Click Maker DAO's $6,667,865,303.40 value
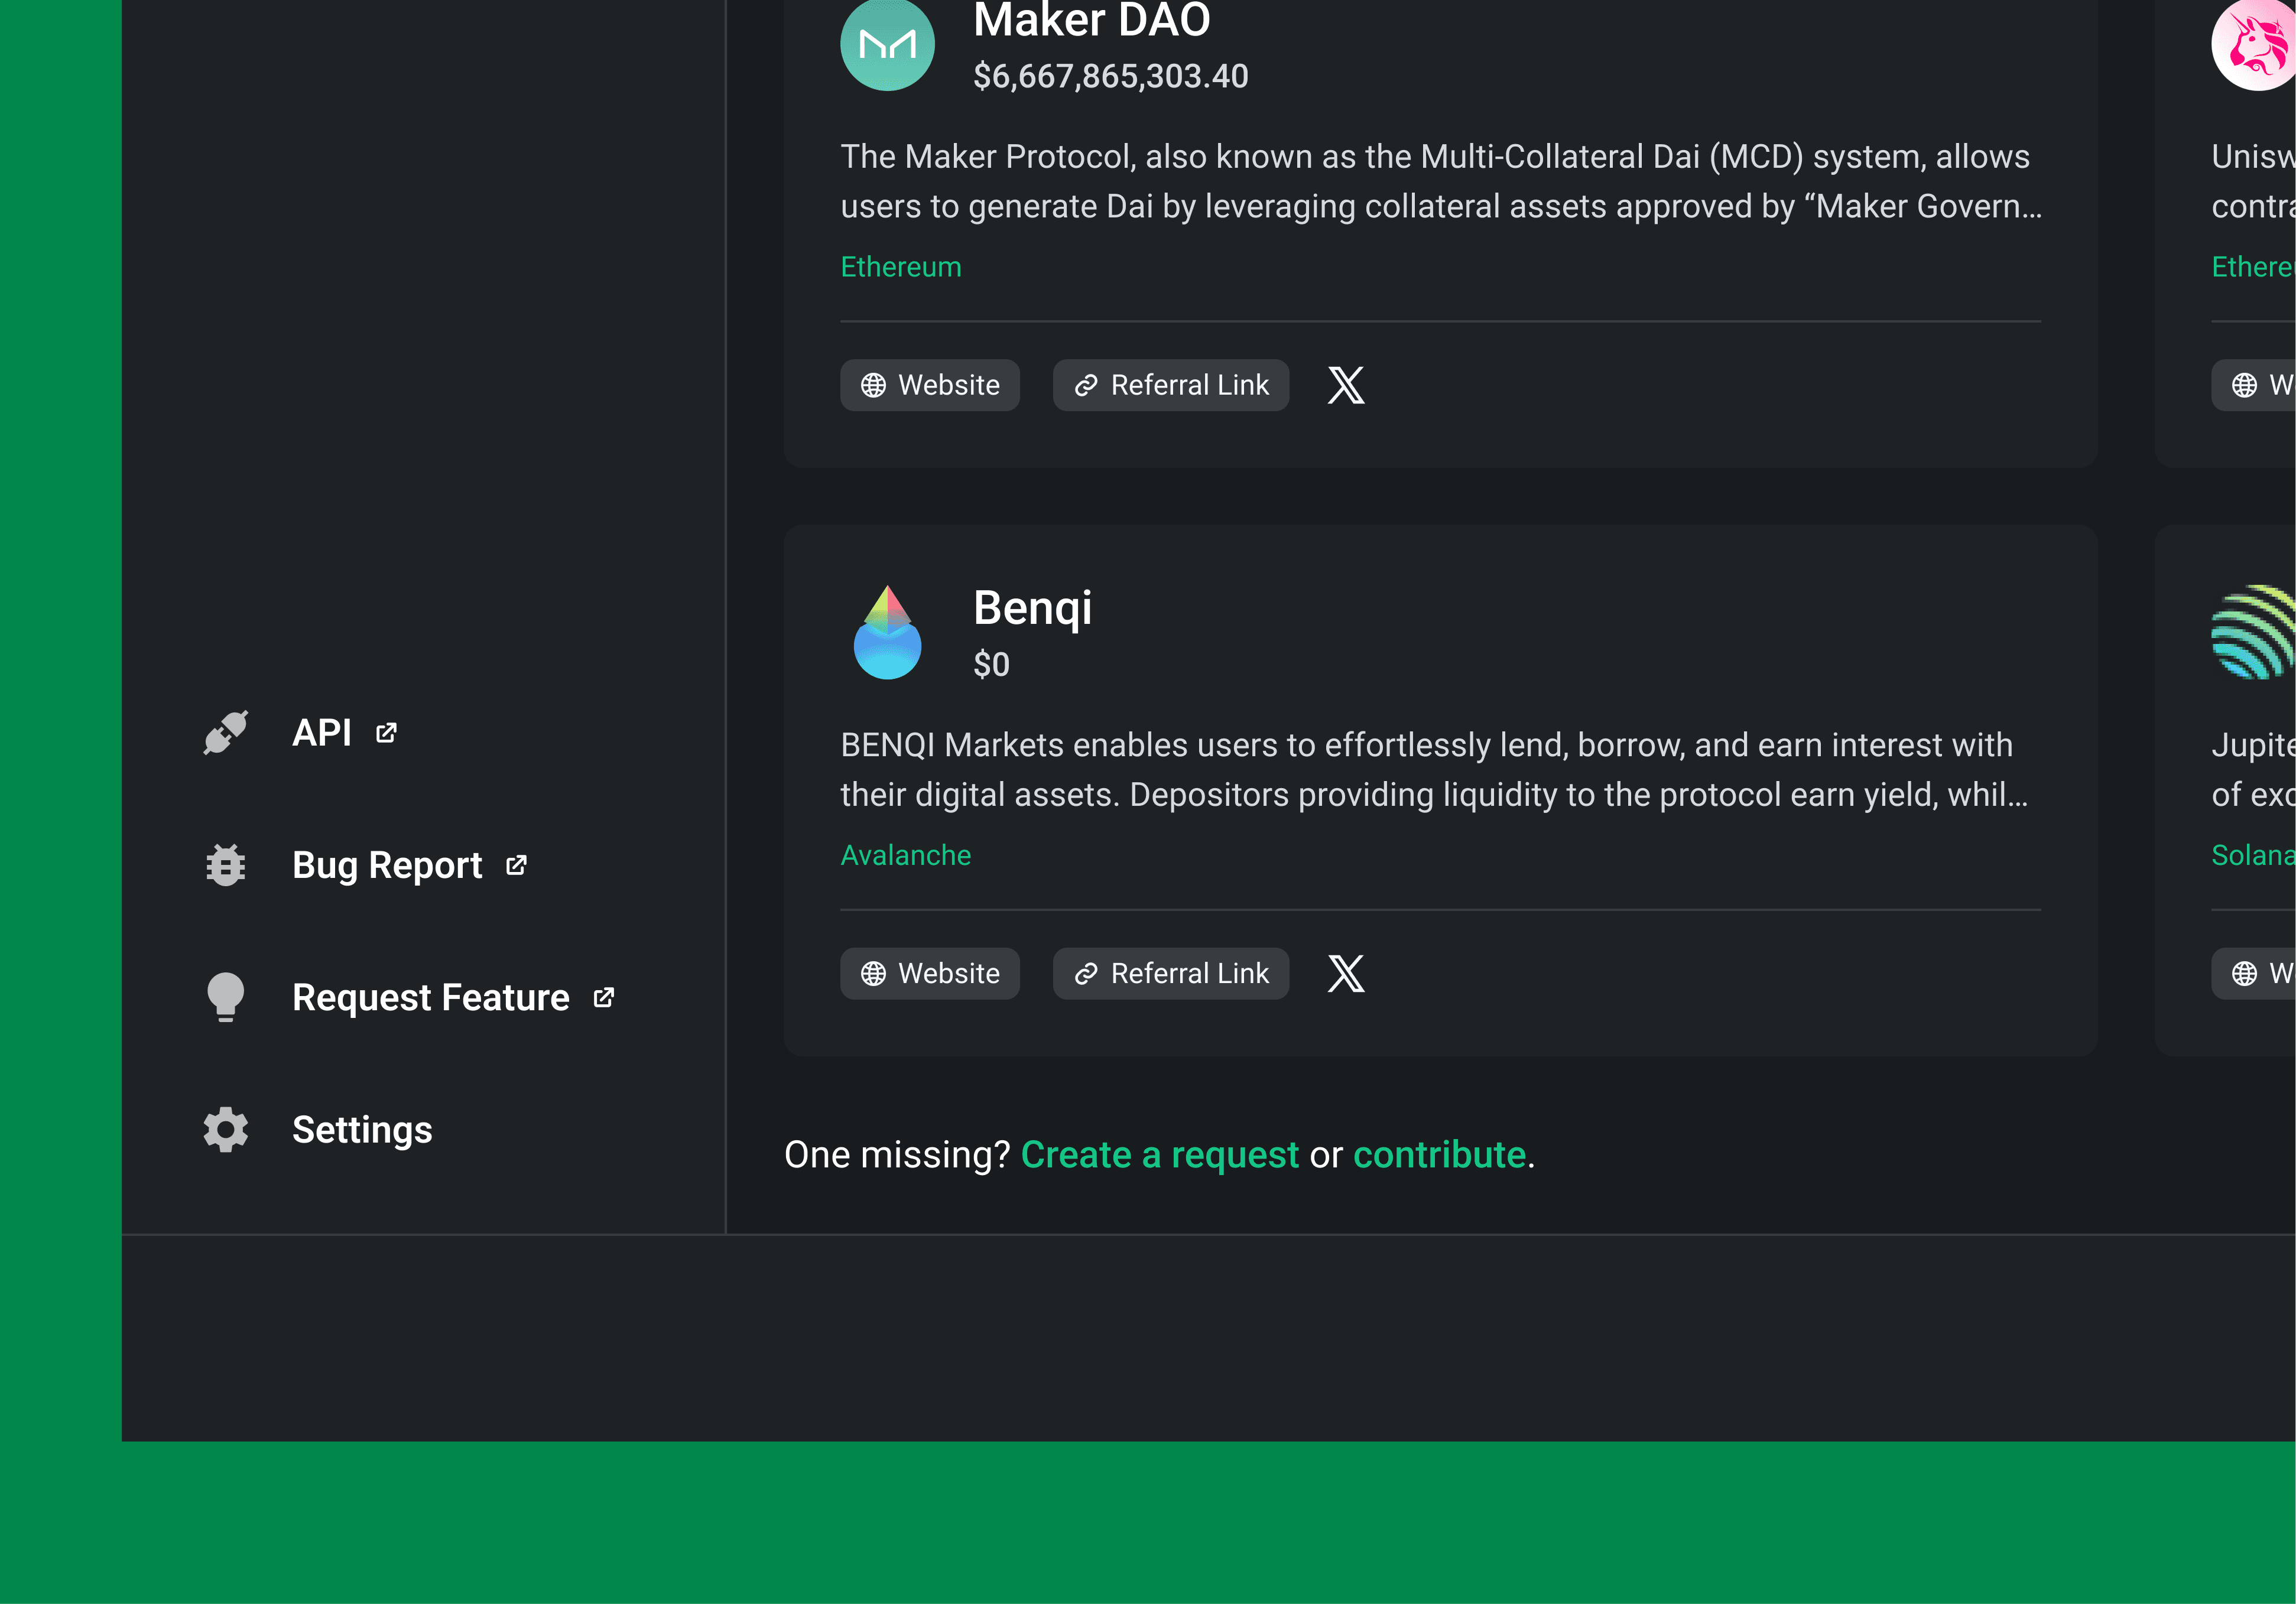 click(x=1111, y=76)
